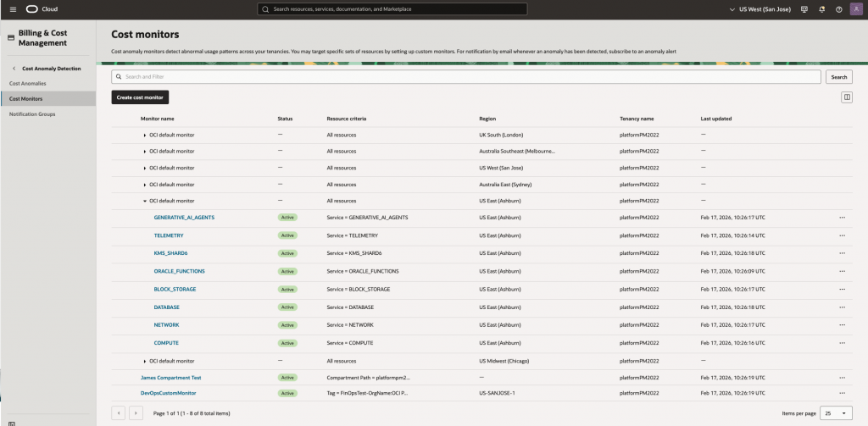Expand OCI default monitor for US Midwest (Chicago)
This screenshot has width=868, height=426.
click(145, 362)
